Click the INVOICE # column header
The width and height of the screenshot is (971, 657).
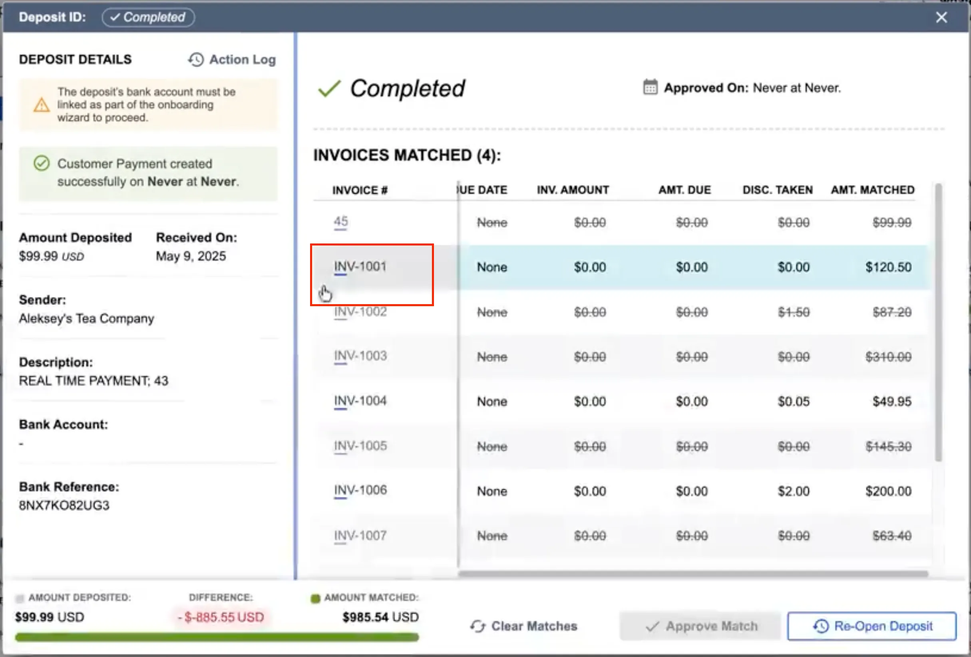point(360,190)
